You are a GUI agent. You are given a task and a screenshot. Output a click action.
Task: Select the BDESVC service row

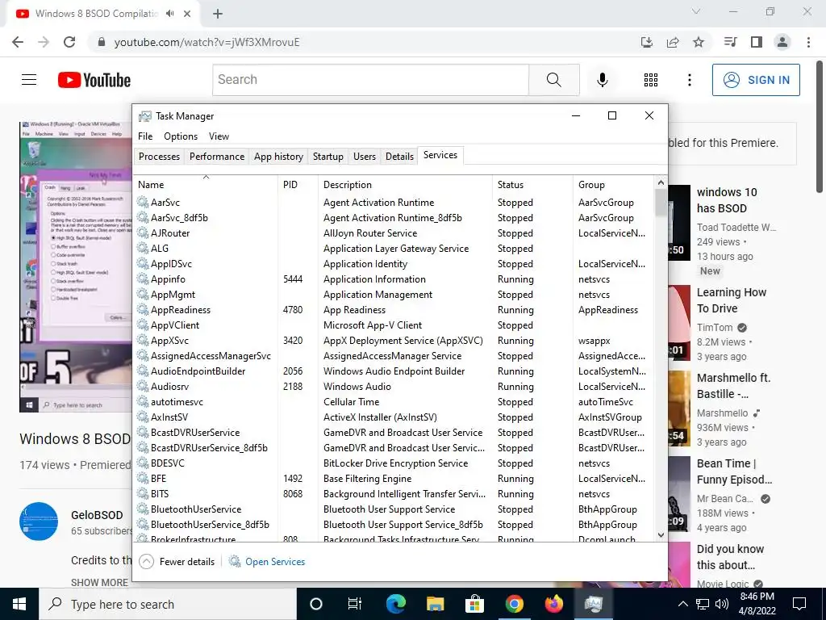tap(394, 463)
